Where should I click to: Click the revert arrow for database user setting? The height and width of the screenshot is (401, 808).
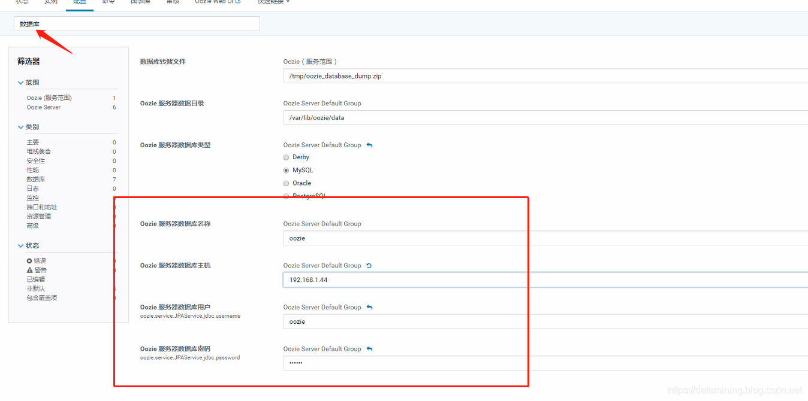[x=369, y=307]
